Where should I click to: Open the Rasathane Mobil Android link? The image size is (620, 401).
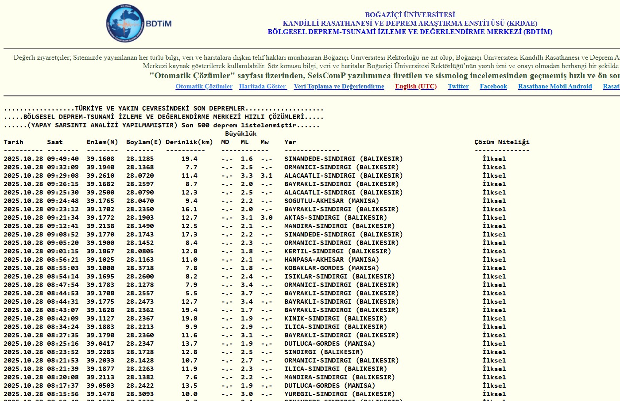coord(554,86)
